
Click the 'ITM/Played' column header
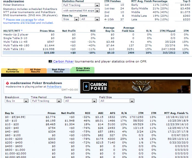pos(168,31)
